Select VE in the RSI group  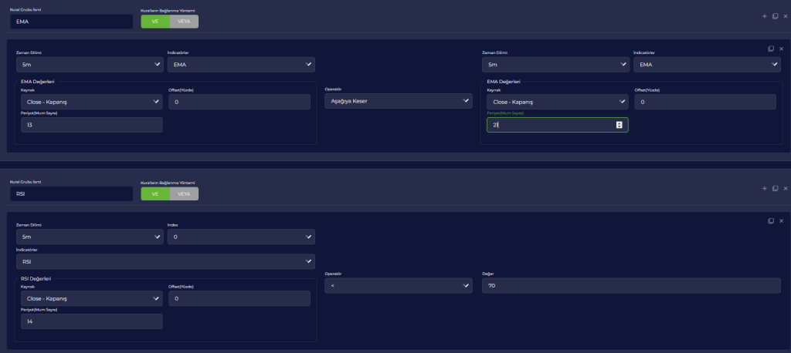coord(155,194)
